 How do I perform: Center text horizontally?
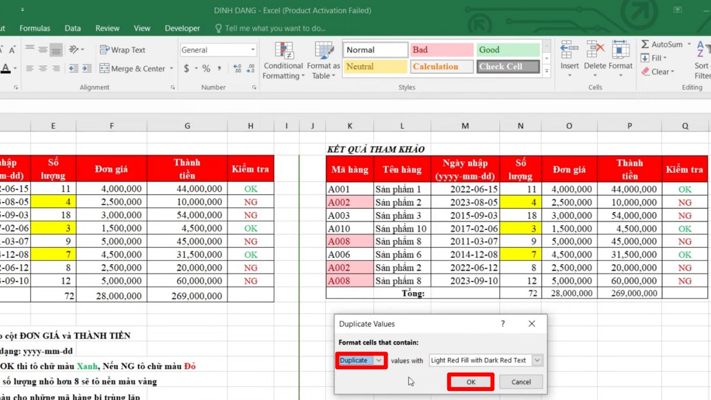point(43,69)
